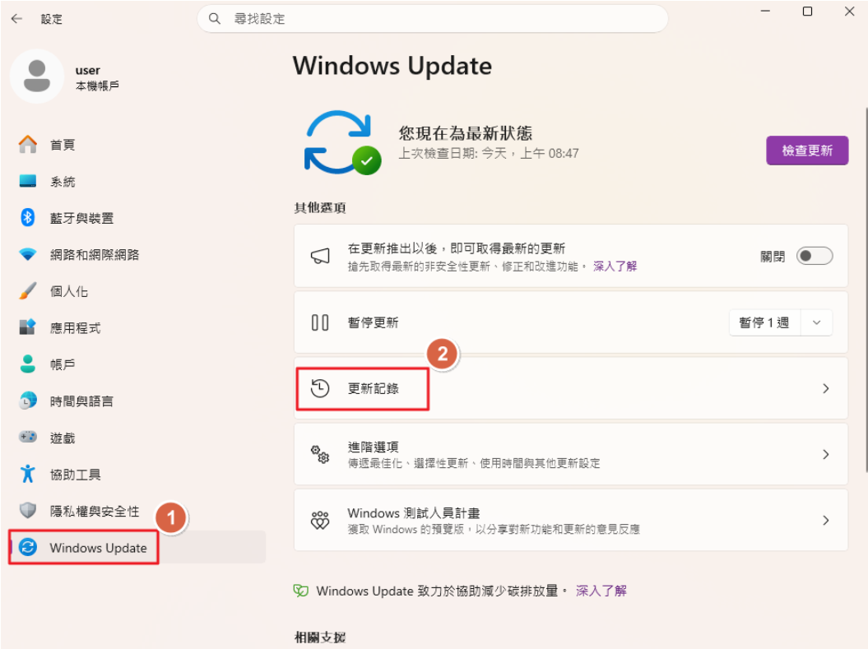Open 遊戲 via the game controller icon
This screenshot has height=649, width=868.
[28, 437]
